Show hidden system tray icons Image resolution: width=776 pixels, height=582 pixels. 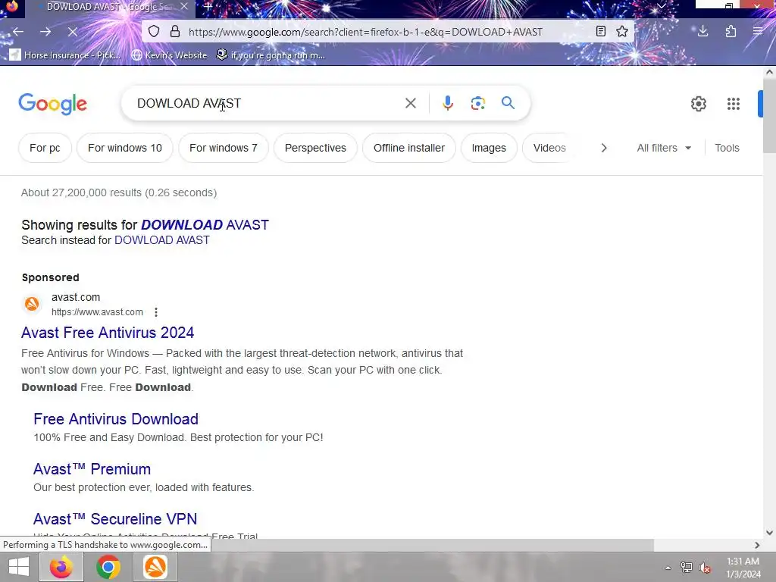tap(668, 568)
